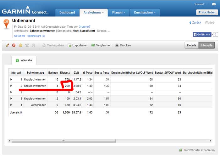Switch to Details view
Screen dimensions: 220x157
tap(191, 45)
